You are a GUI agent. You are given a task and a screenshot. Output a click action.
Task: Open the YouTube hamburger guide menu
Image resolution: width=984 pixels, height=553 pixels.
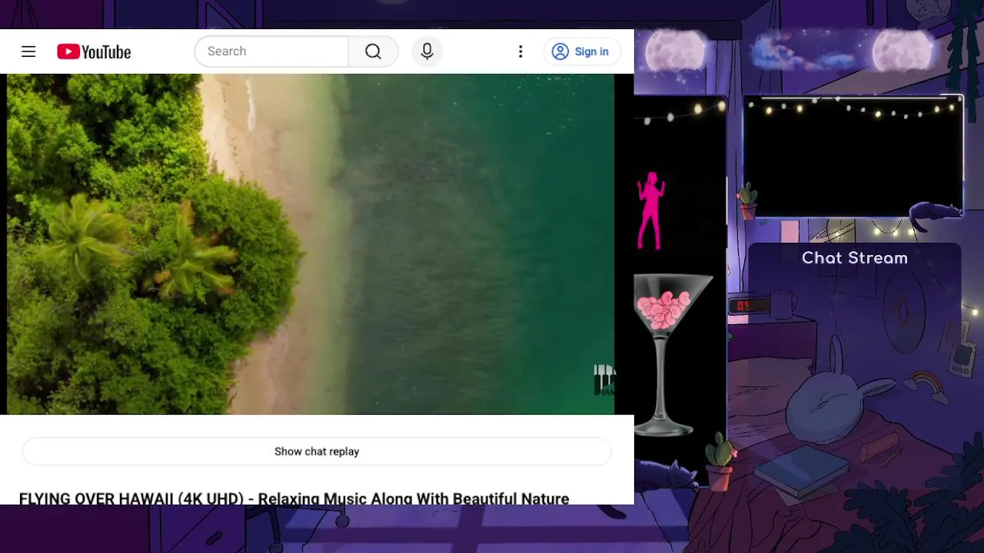pyautogui.click(x=28, y=51)
